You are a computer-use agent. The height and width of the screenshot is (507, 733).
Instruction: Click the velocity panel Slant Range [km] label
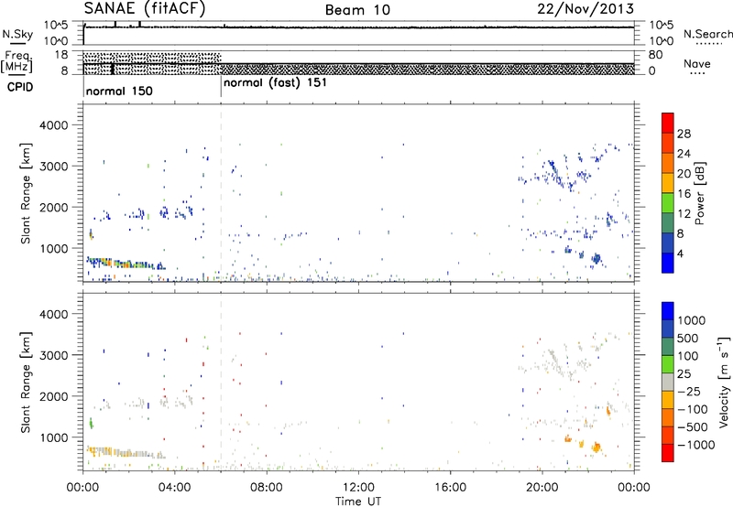(x=27, y=383)
